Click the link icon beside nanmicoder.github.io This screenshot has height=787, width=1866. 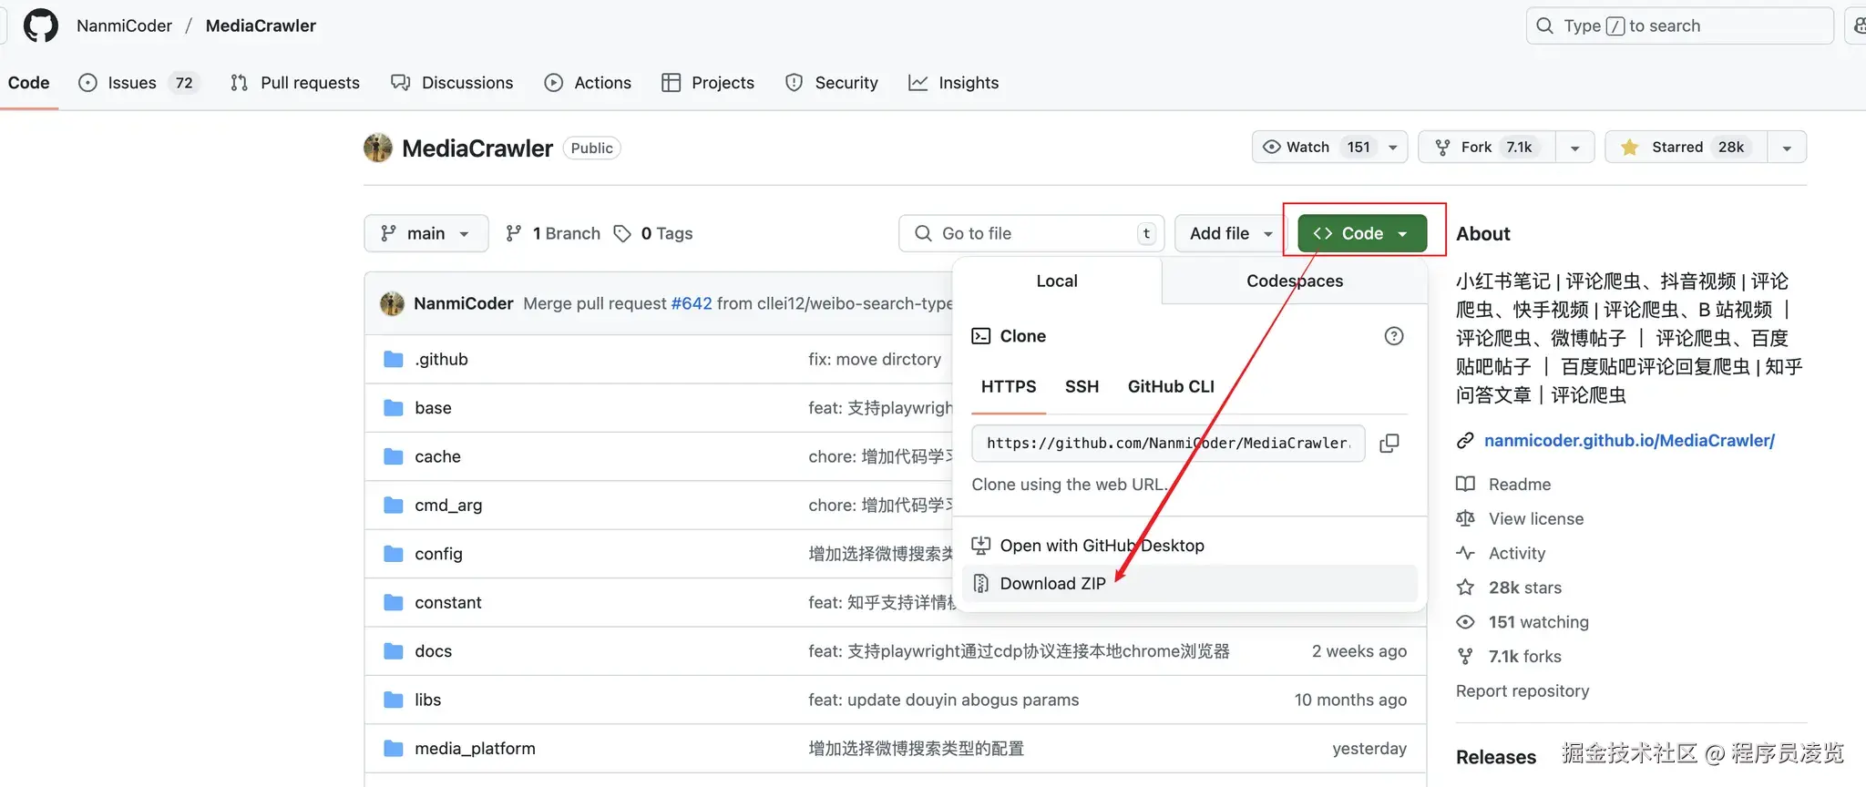pos(1465,441)
